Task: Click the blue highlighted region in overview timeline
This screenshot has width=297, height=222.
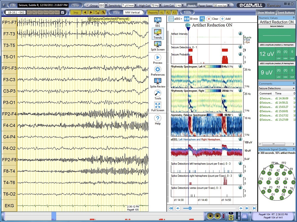Action: (x=54, y=216)
